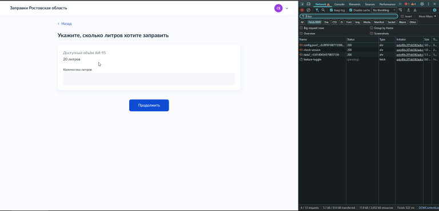
Task: Open network conditions wifi icon
Action: click(400, 10)
